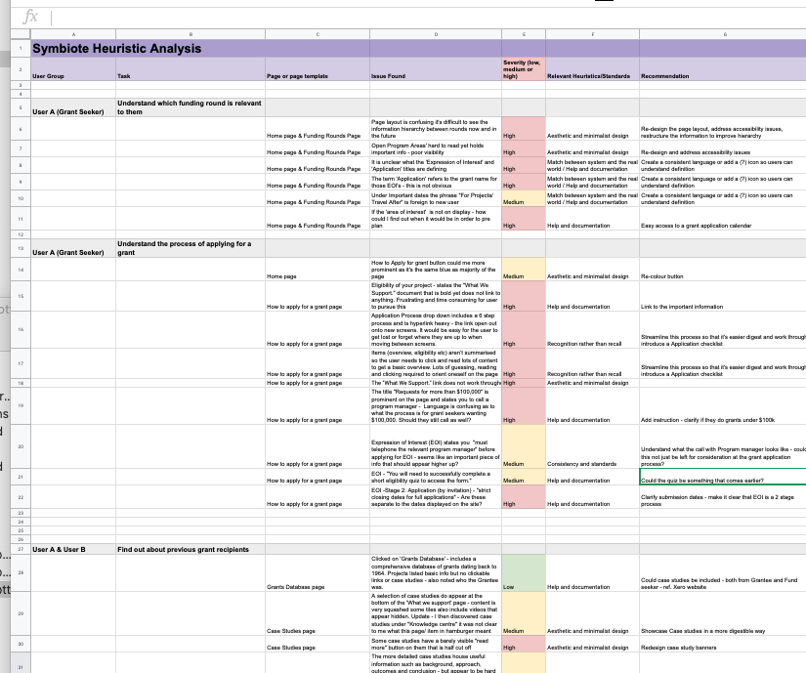The width and height of the screenshot is (806, 673).
Task: Select 'High' severity cell in row 6
Action: pos(524,128)
